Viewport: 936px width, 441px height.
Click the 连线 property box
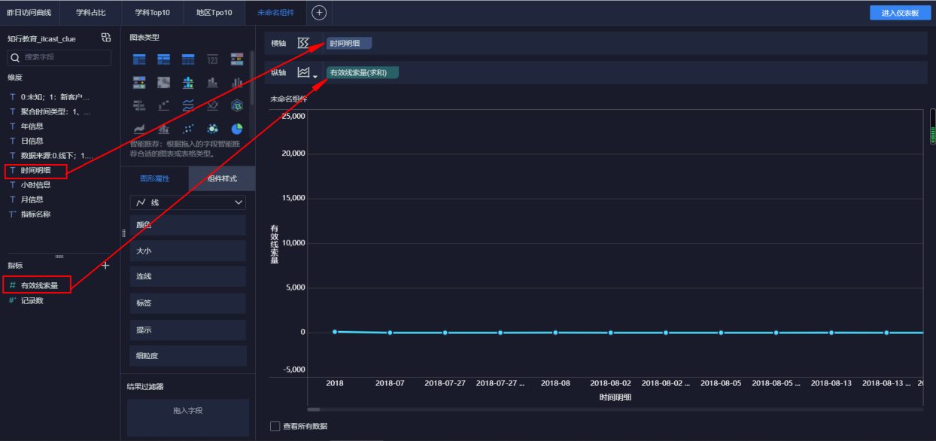click(187, 277)
